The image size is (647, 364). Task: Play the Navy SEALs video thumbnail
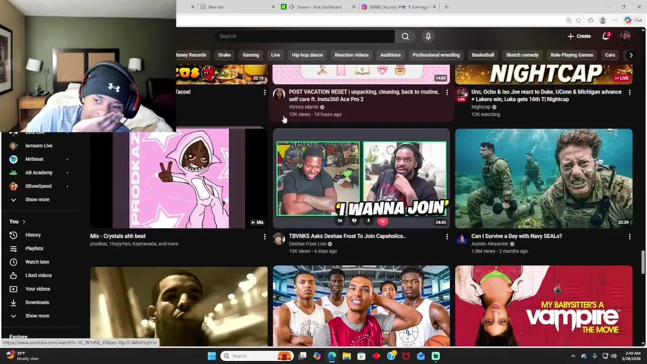(544, 178)
